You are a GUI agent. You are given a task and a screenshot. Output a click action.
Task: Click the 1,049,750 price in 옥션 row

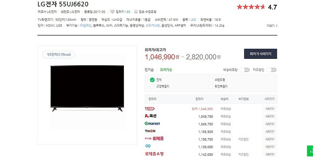[x=205, y=116]
